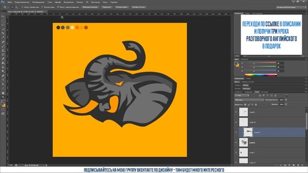This screenshot has width=308, height=173.
Task: Open the Справка menu
Action: pyautogui.click(x=114, y=2)
